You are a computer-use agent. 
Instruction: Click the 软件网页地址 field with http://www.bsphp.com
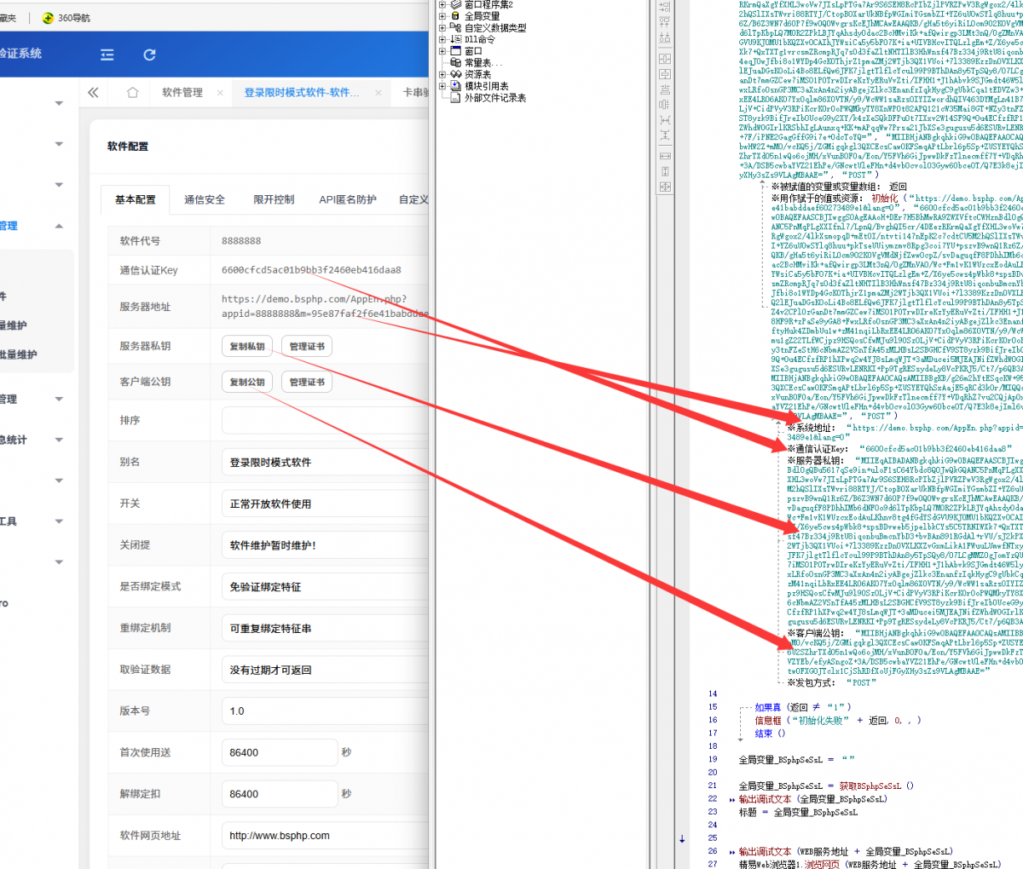(326, 835)
